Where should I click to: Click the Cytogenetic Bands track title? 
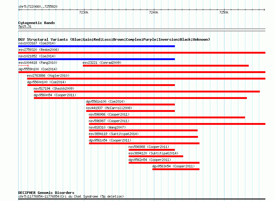click(x=37, y=23)
